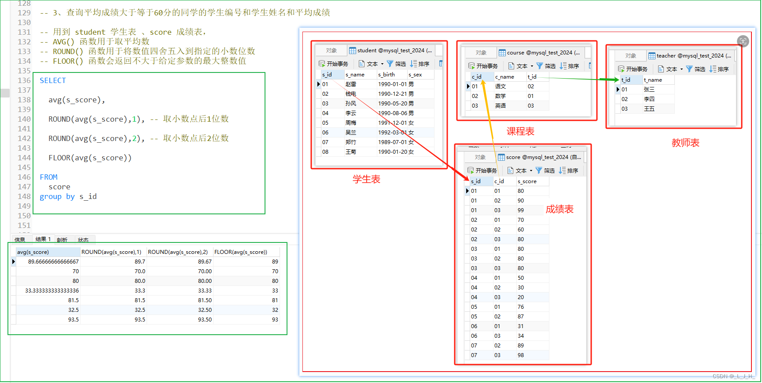Click SELECT keyword on line 136

[x=53, y=81]
